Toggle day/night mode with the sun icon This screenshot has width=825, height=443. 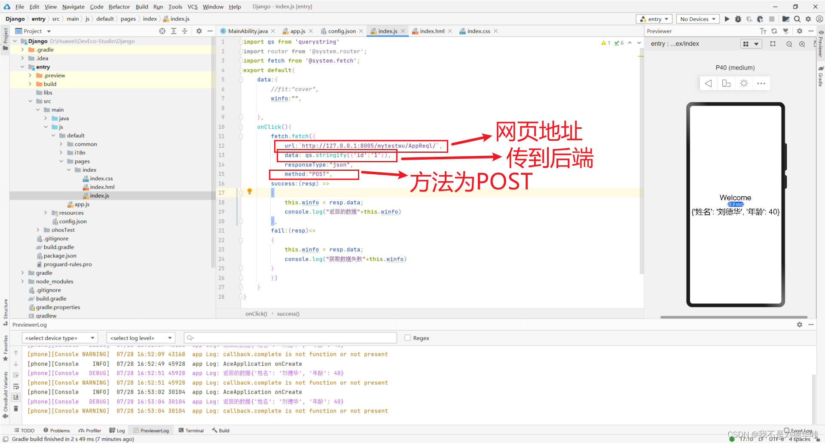(x=744, y=83)
